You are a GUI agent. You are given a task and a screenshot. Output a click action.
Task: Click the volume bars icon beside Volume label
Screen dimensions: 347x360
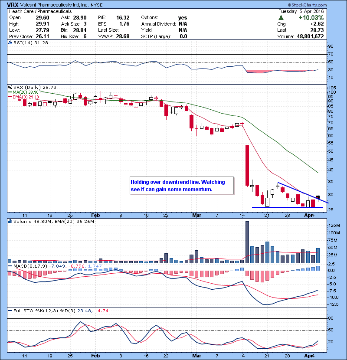[x=10, y=221]
